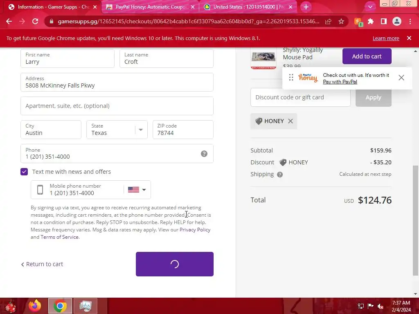Click the Apartment, suite field
Image resolution: width=419 pixels, height=314 pixels.
pos(117,106)
